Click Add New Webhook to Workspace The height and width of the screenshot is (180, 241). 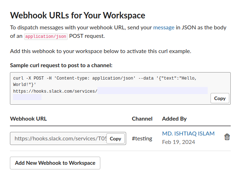55,163
